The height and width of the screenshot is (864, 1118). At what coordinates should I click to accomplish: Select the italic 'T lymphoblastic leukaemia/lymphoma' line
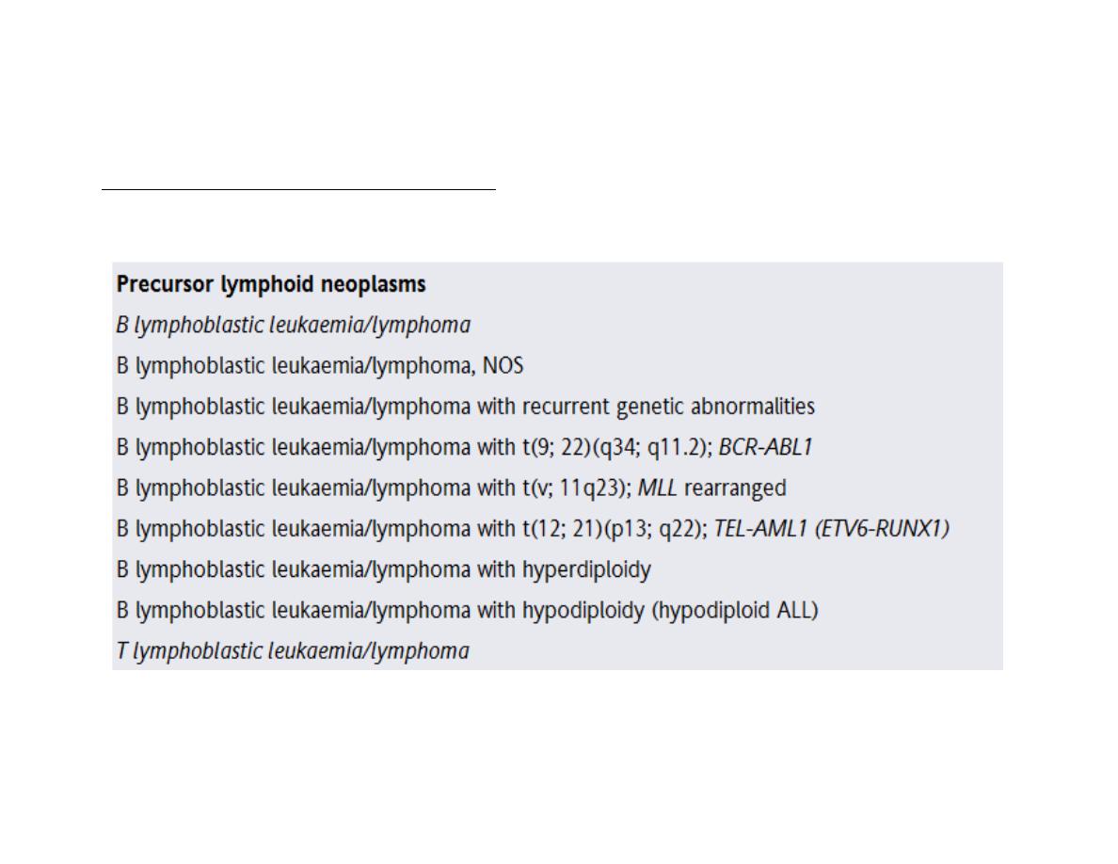pos(293,651)
